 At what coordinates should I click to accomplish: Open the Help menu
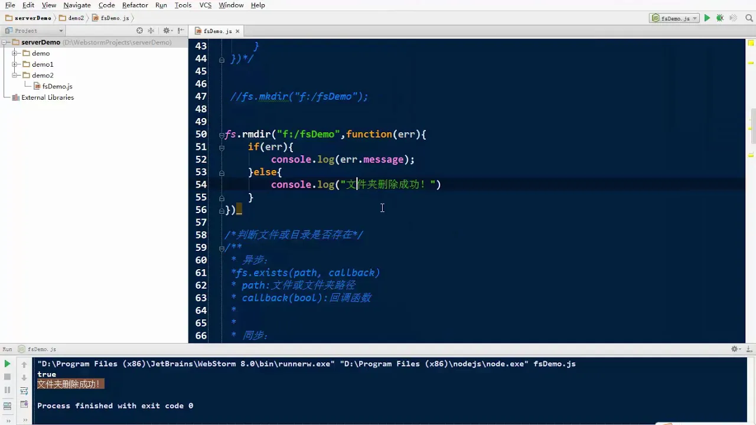tap(258, 5)
